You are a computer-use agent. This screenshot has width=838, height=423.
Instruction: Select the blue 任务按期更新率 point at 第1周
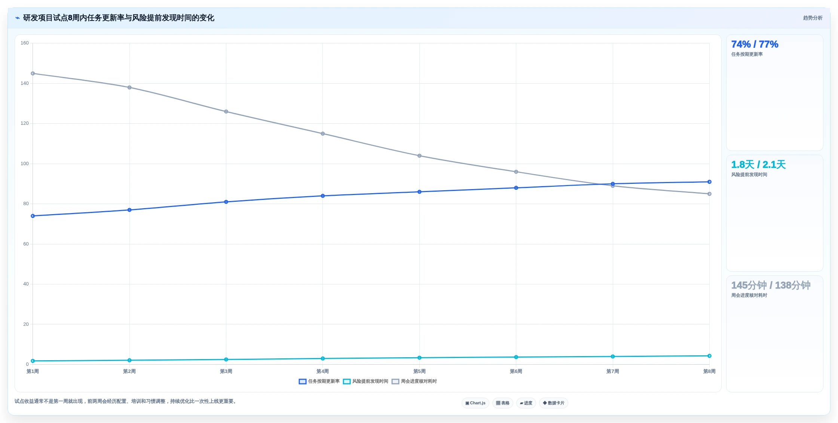33,216
